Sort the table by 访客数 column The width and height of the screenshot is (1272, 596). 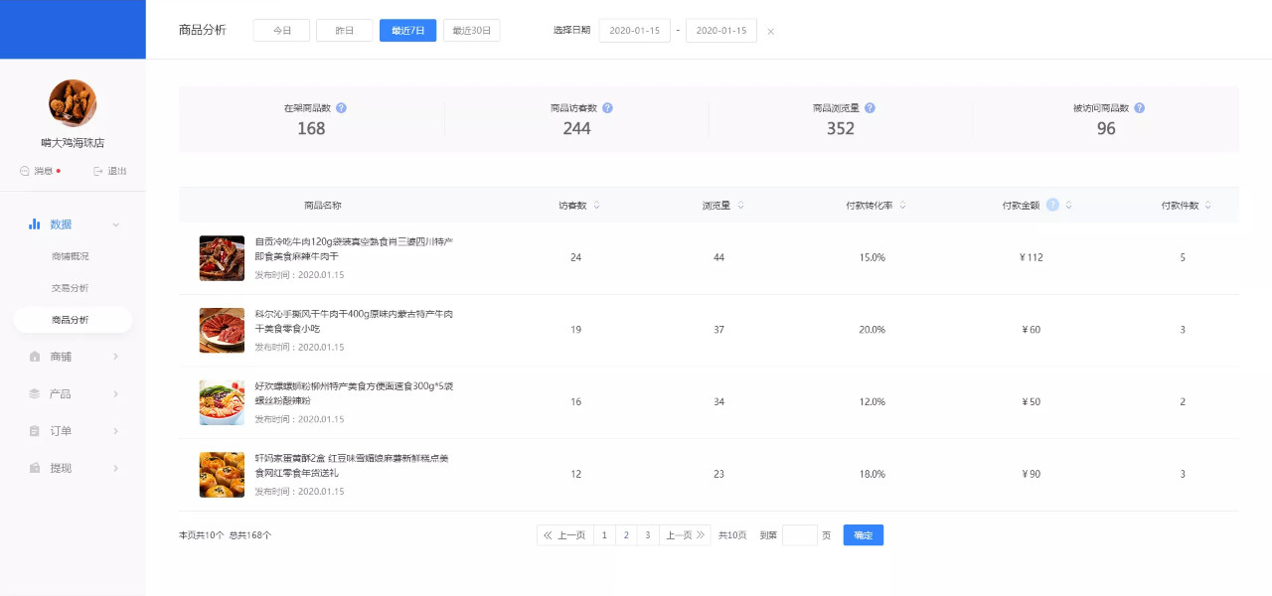pyautogui.click(x=596, y=206)
